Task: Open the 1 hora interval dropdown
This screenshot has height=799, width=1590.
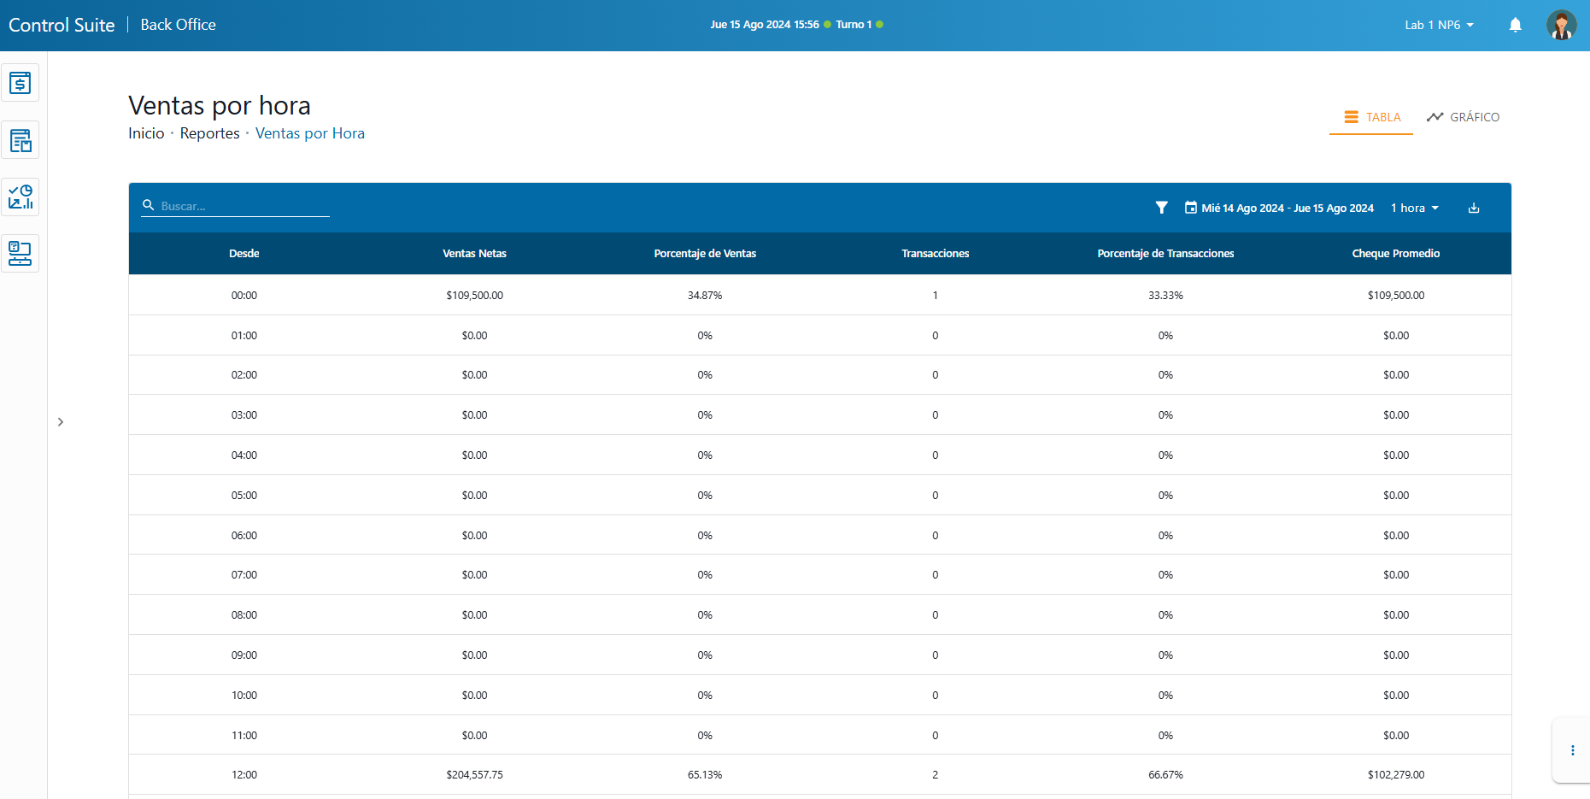Action: pyautogui.click(x=1414, y=208)
